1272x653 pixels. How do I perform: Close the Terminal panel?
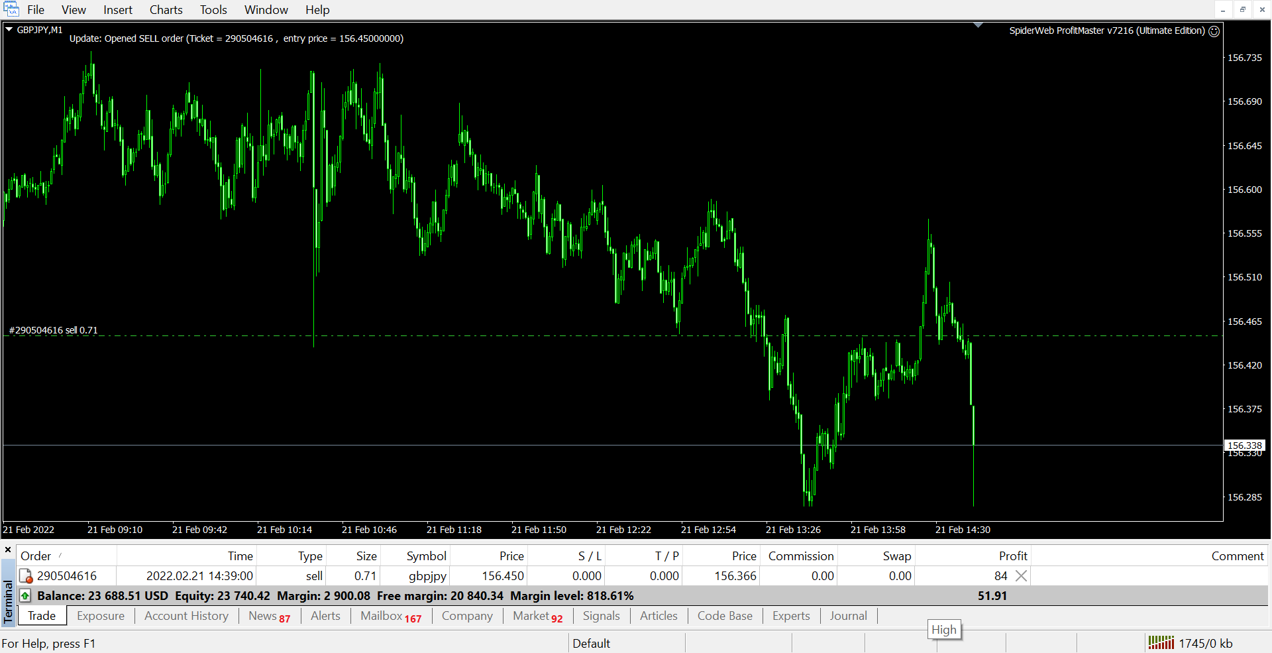tap(8, 550)
